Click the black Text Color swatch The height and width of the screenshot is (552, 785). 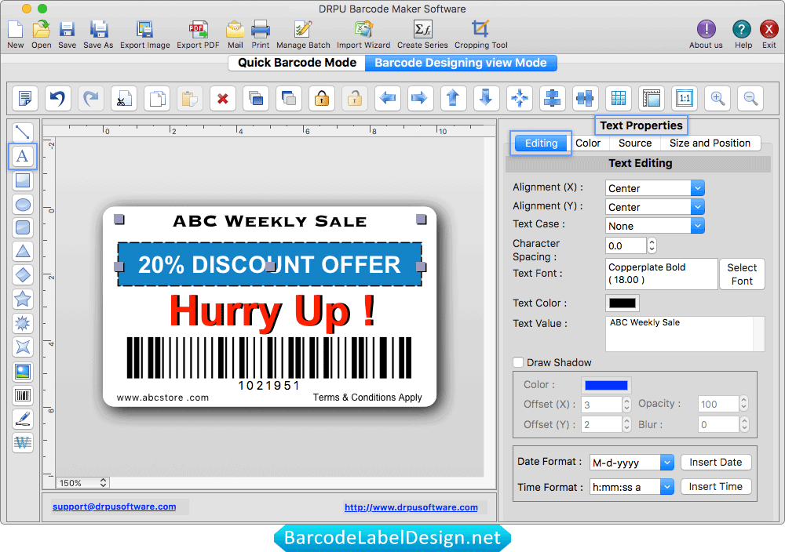[x=623, y=303]
